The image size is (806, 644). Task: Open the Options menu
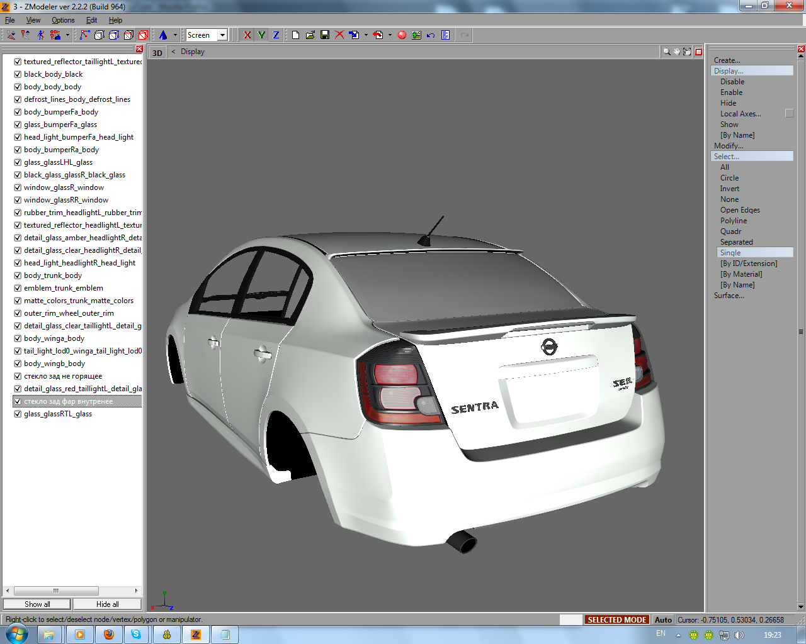[63, 20]
